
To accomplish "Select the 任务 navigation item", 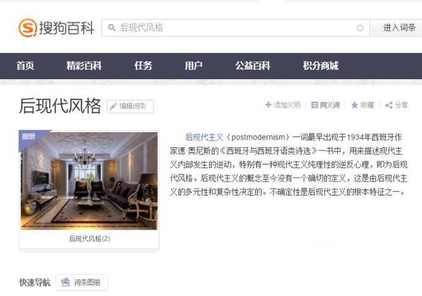I will tap(143, 66).
